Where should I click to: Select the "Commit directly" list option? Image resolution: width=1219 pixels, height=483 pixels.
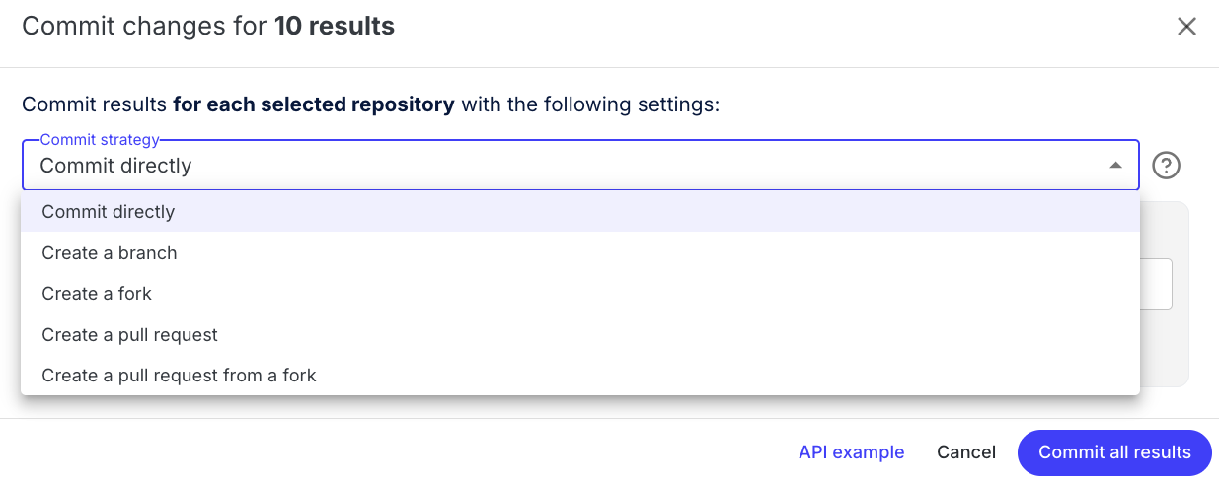click(109, 212)
